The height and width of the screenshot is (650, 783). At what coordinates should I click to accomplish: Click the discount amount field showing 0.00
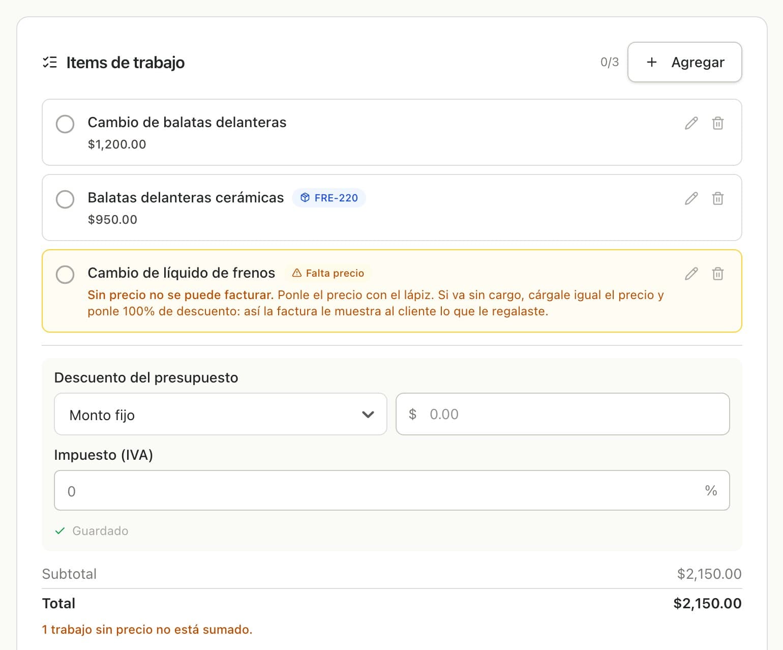tap(563, 414)
